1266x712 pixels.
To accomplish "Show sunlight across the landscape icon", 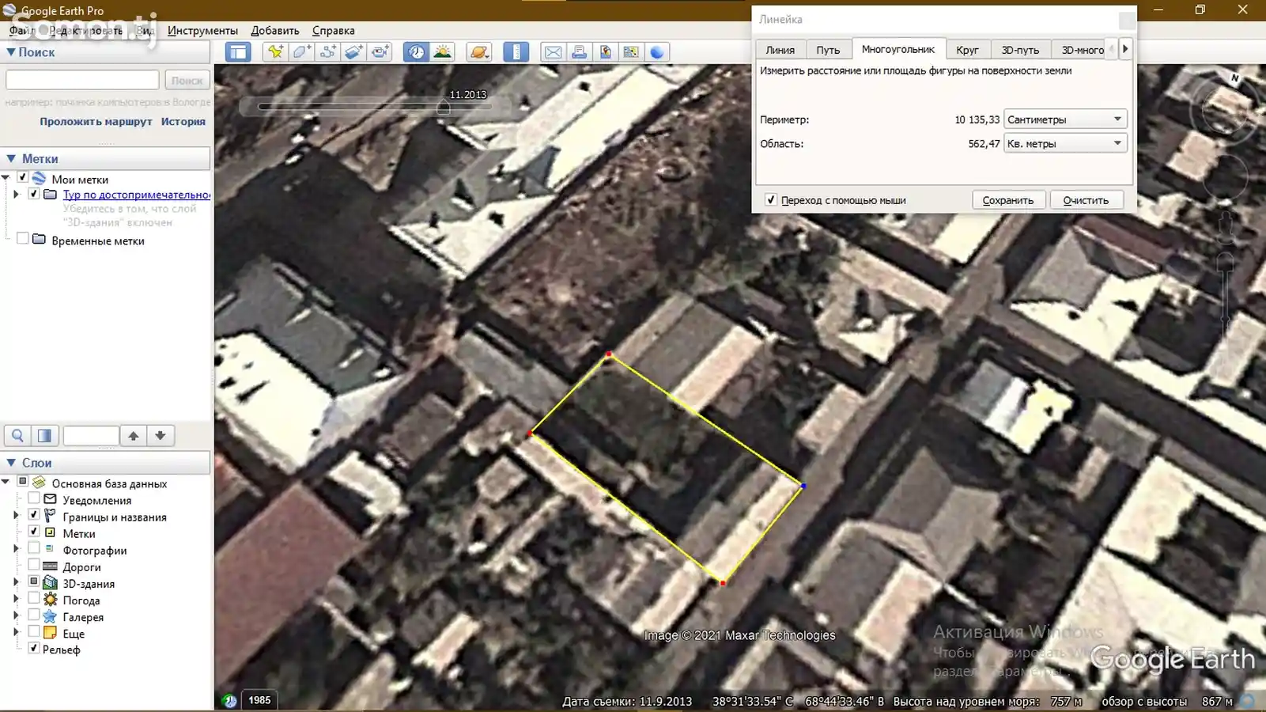I will click(x=442, y=52).
